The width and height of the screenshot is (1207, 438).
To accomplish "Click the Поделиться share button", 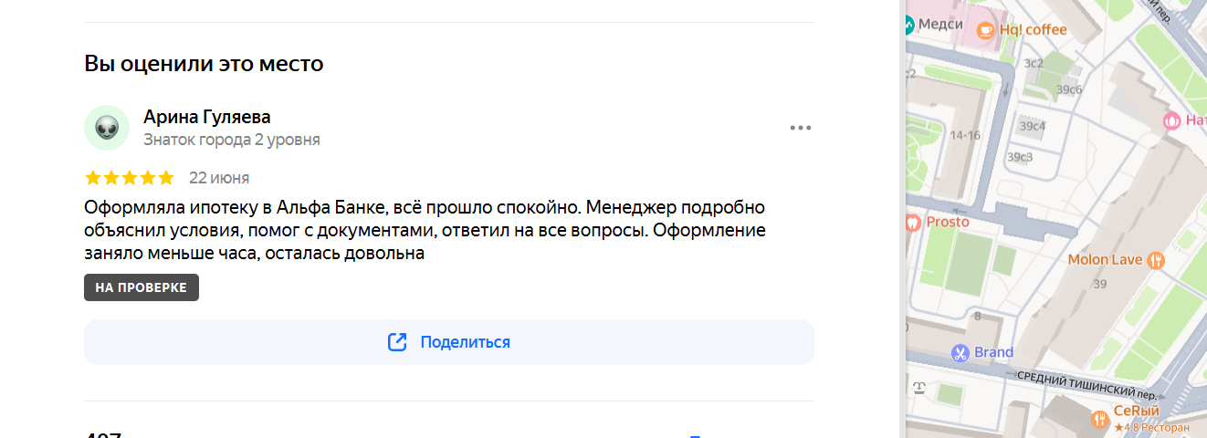I will coord(449,342).
